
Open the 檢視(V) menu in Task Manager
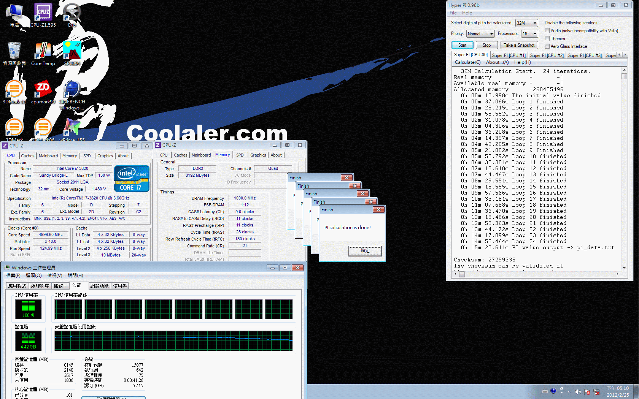pyautogui.click(x=54, y=275)
